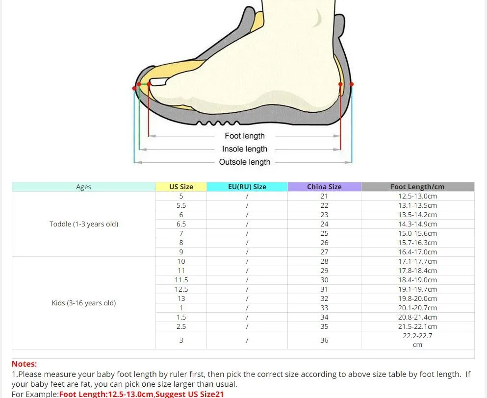
Task: Click foot length '13.1-13.5cm' cell
Action: [417, 205]
